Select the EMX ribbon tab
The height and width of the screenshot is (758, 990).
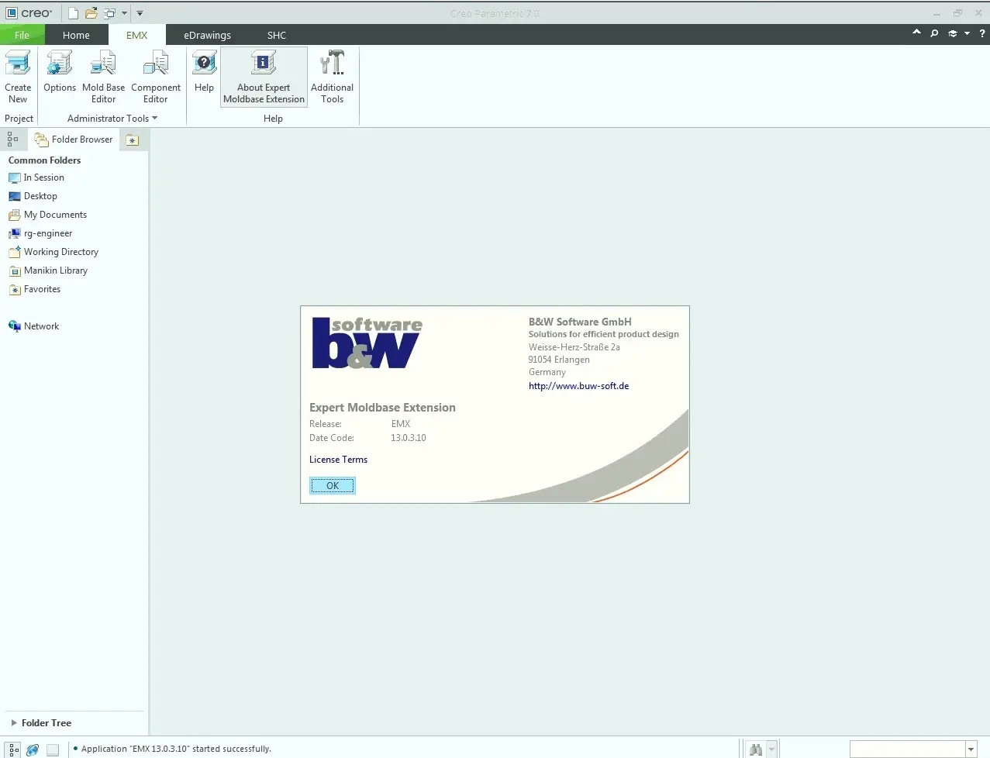point(136,35)
